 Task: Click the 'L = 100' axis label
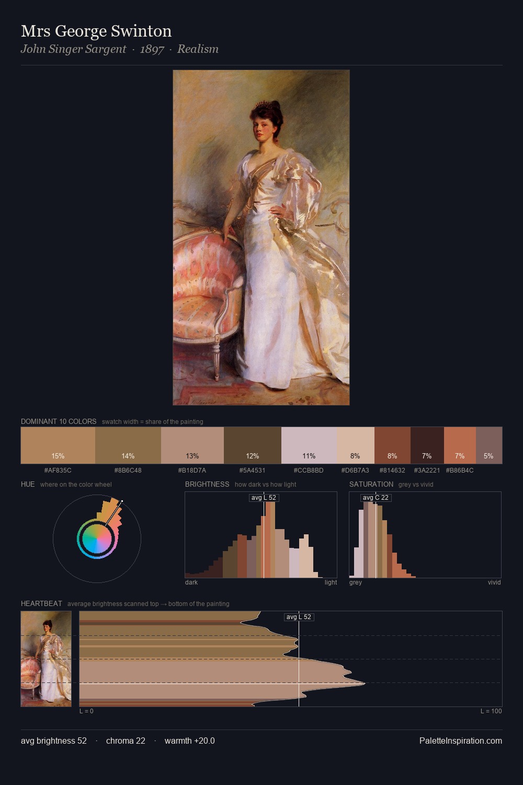pos(491,711)
